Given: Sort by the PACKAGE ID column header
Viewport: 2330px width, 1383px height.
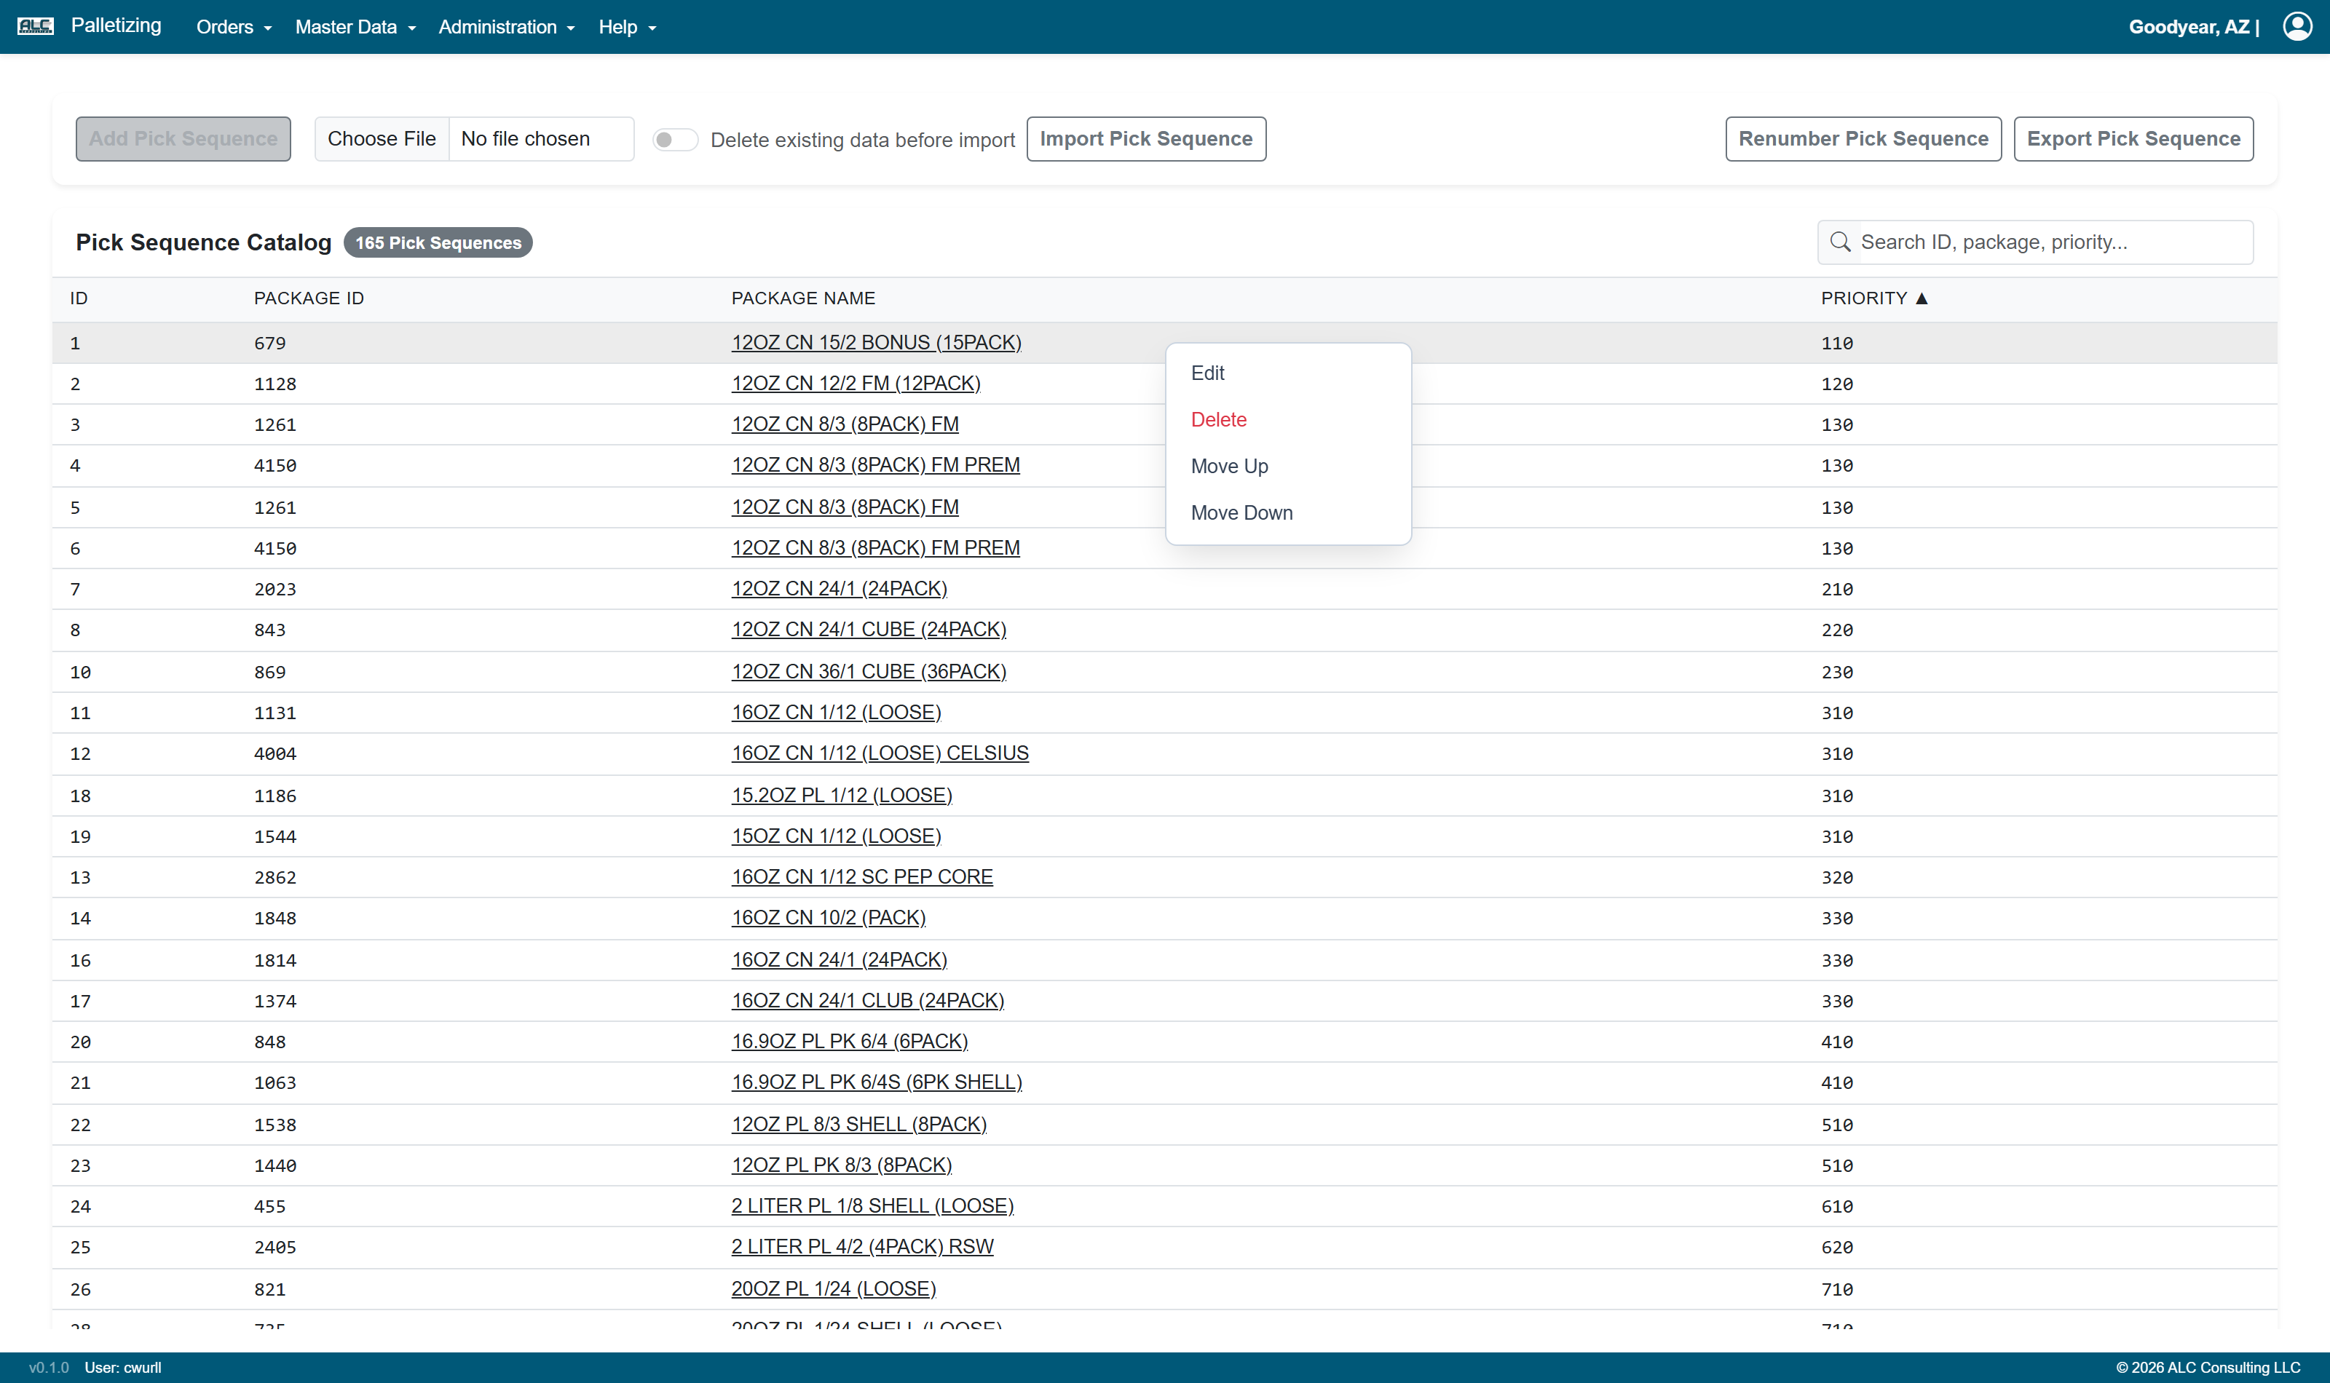Looking at the screenshot, I should pyautogui.click(x=309, y=298).
